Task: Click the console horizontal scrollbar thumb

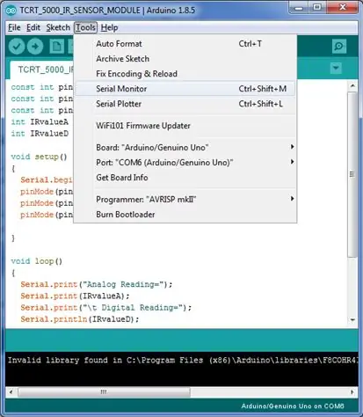Action: tap(104, 391)
